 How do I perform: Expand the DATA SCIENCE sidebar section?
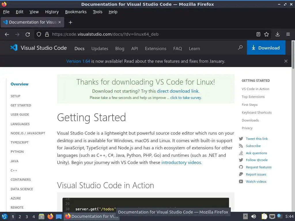click(x=22, y=189)
